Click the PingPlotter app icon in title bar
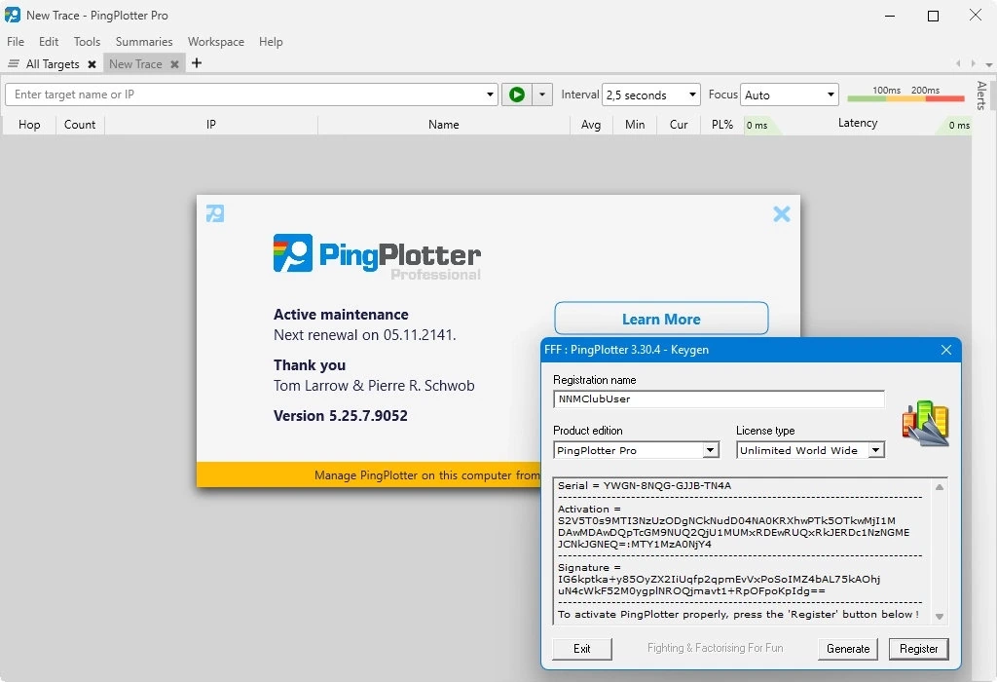This screenshot has height=682, width=997. click(x=12, y=15)
